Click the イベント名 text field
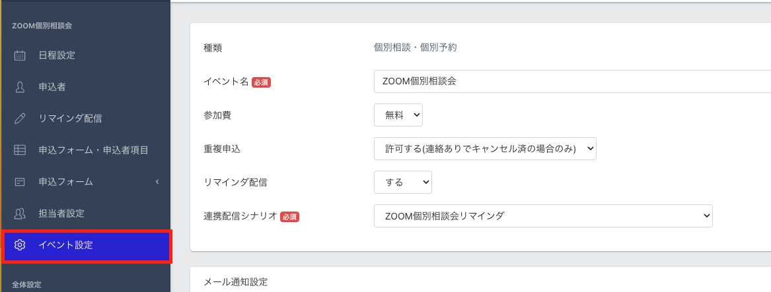The height and width of the screenshot is (292, 771). 571,82
